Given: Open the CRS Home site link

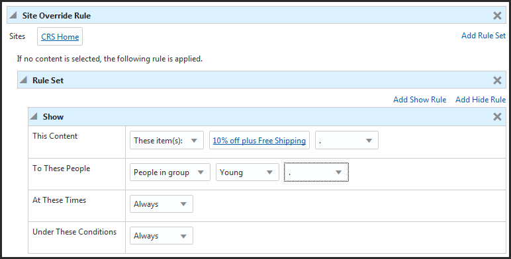Looking at the screenshot, I should [60, 37].
